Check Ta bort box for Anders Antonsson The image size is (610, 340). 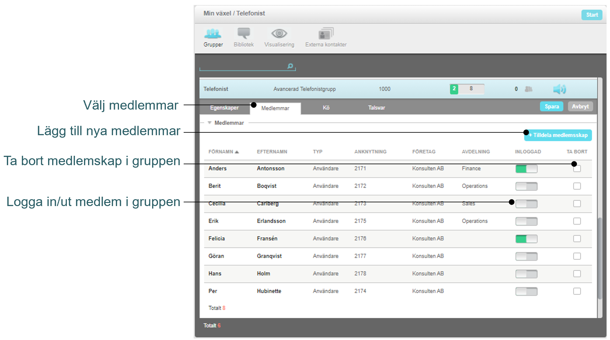577,169
